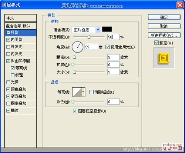
Task: Uncheck the 描边 stroke checkbox
Action: click(x=8, y=111)
